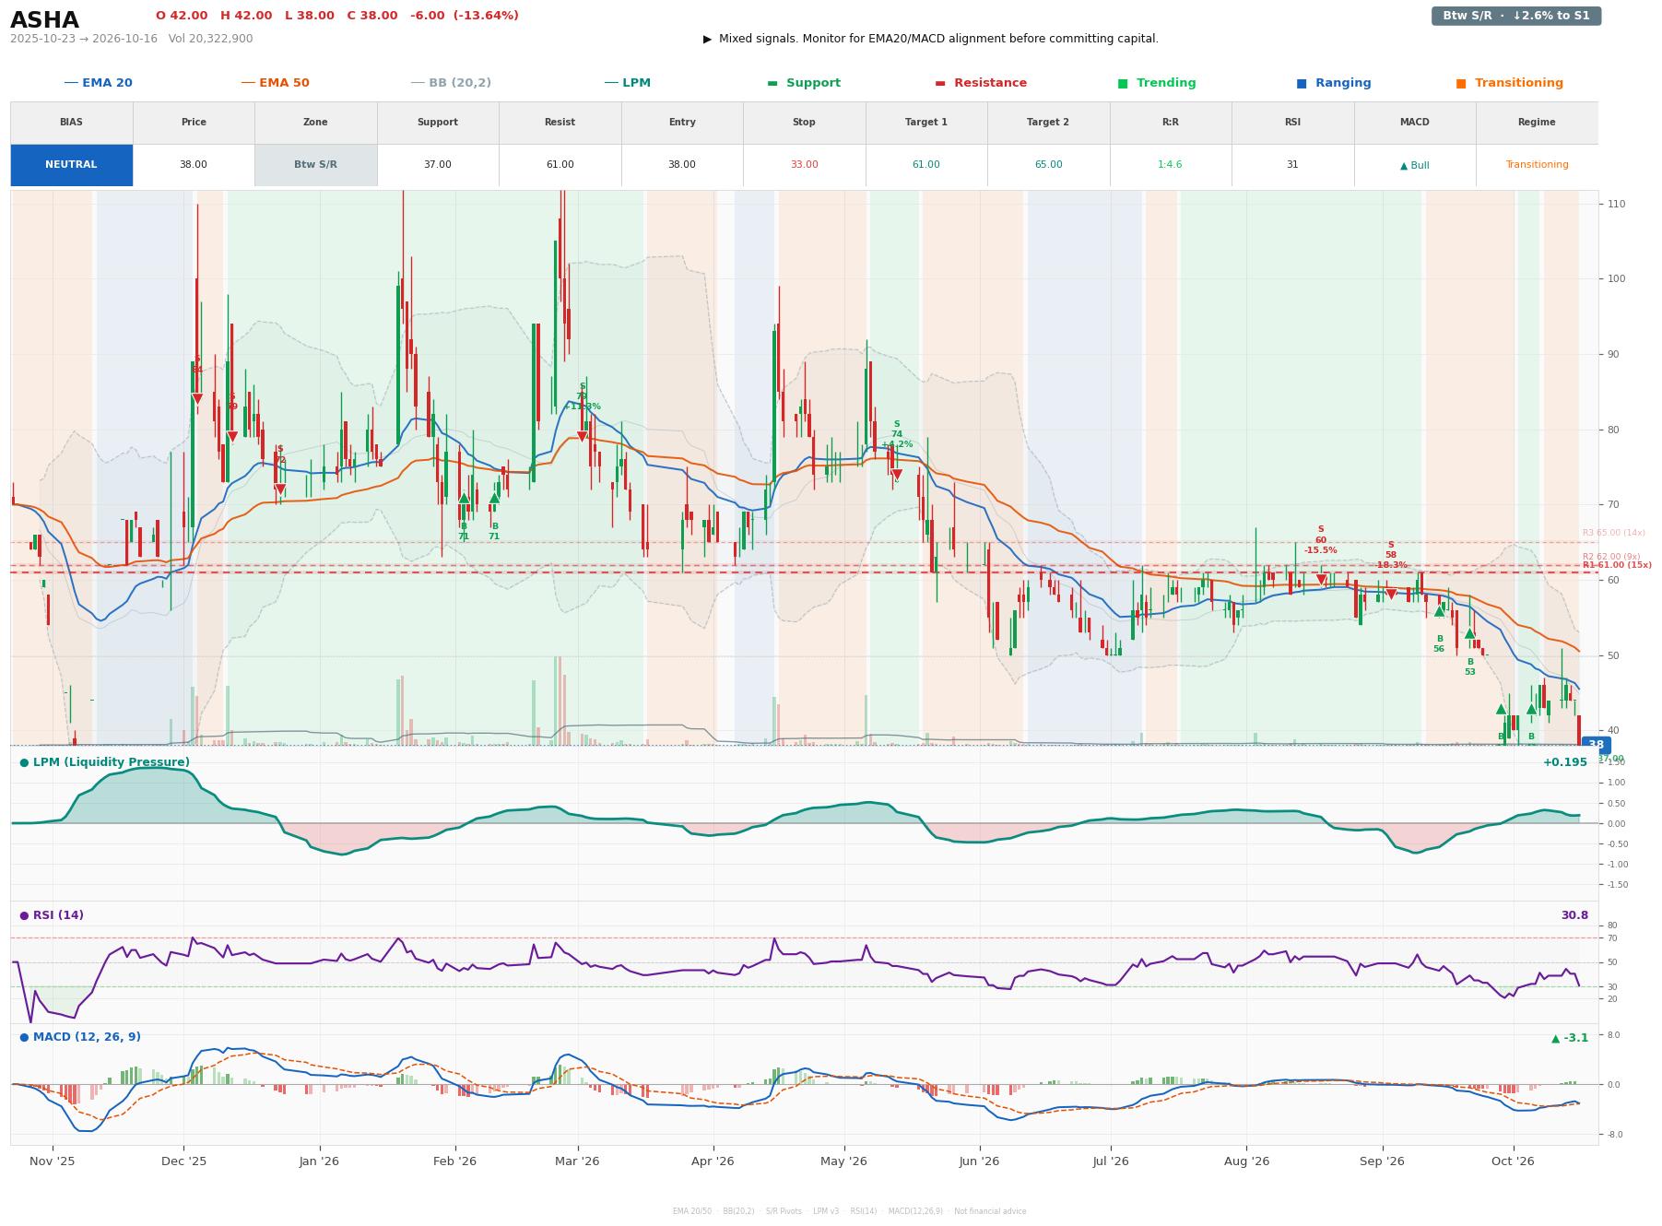Click the red sell marker labeled S 58 -18.3%
Image resolution: width=1662 pixels, height=1226 pixels.
point(1391,595)
